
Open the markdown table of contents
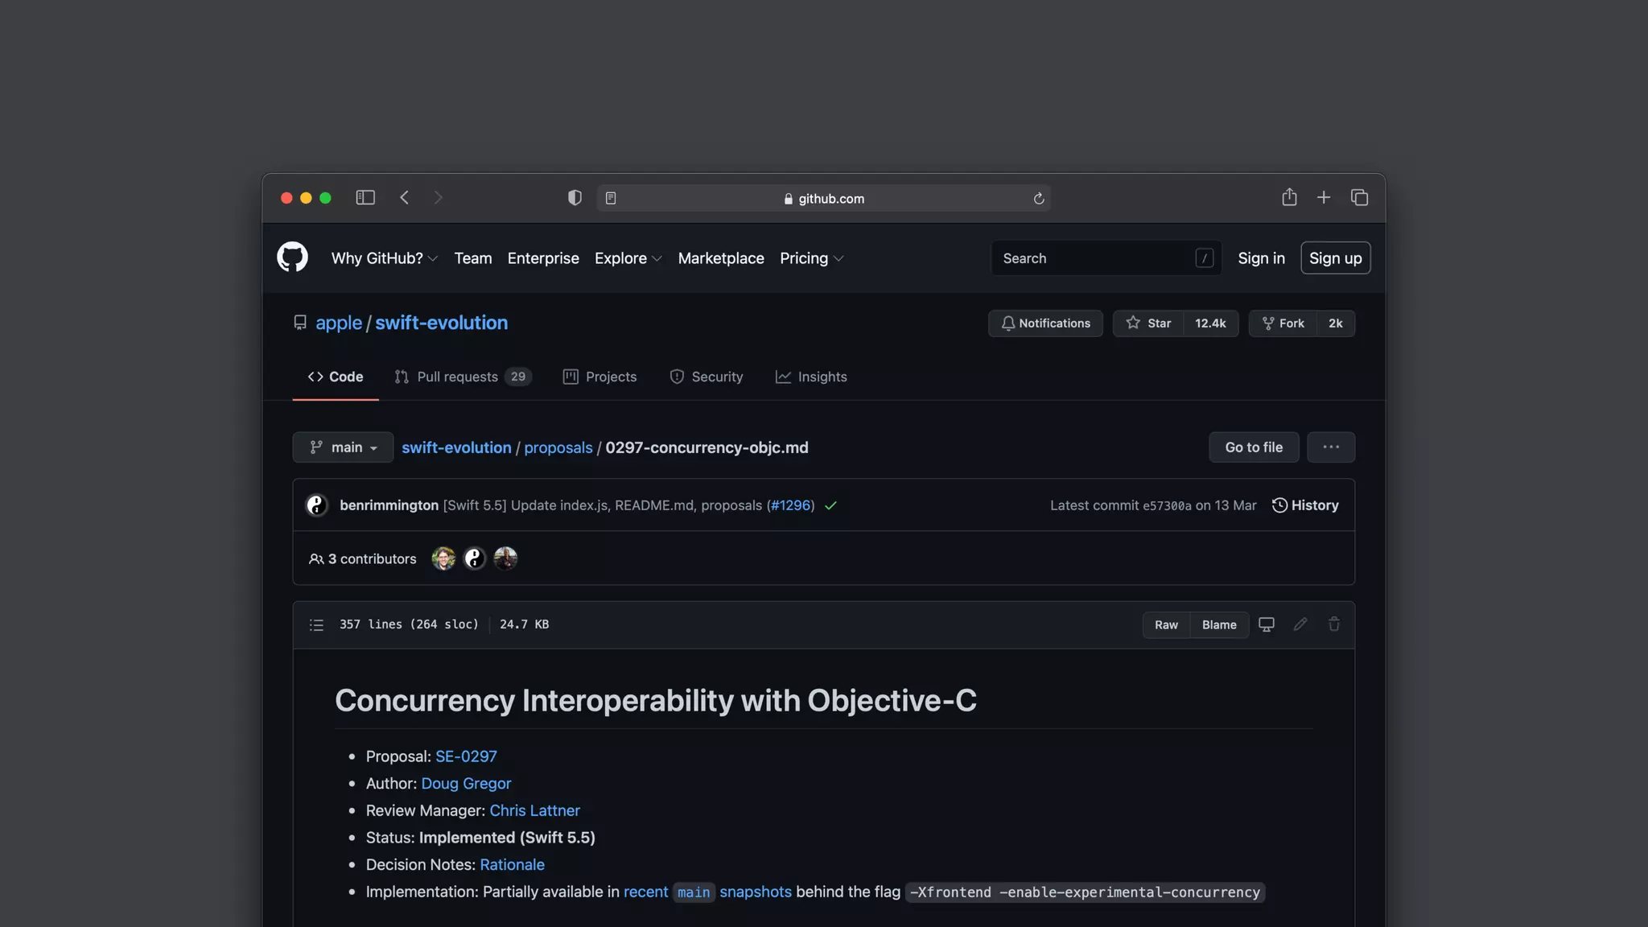pos(316,625)
